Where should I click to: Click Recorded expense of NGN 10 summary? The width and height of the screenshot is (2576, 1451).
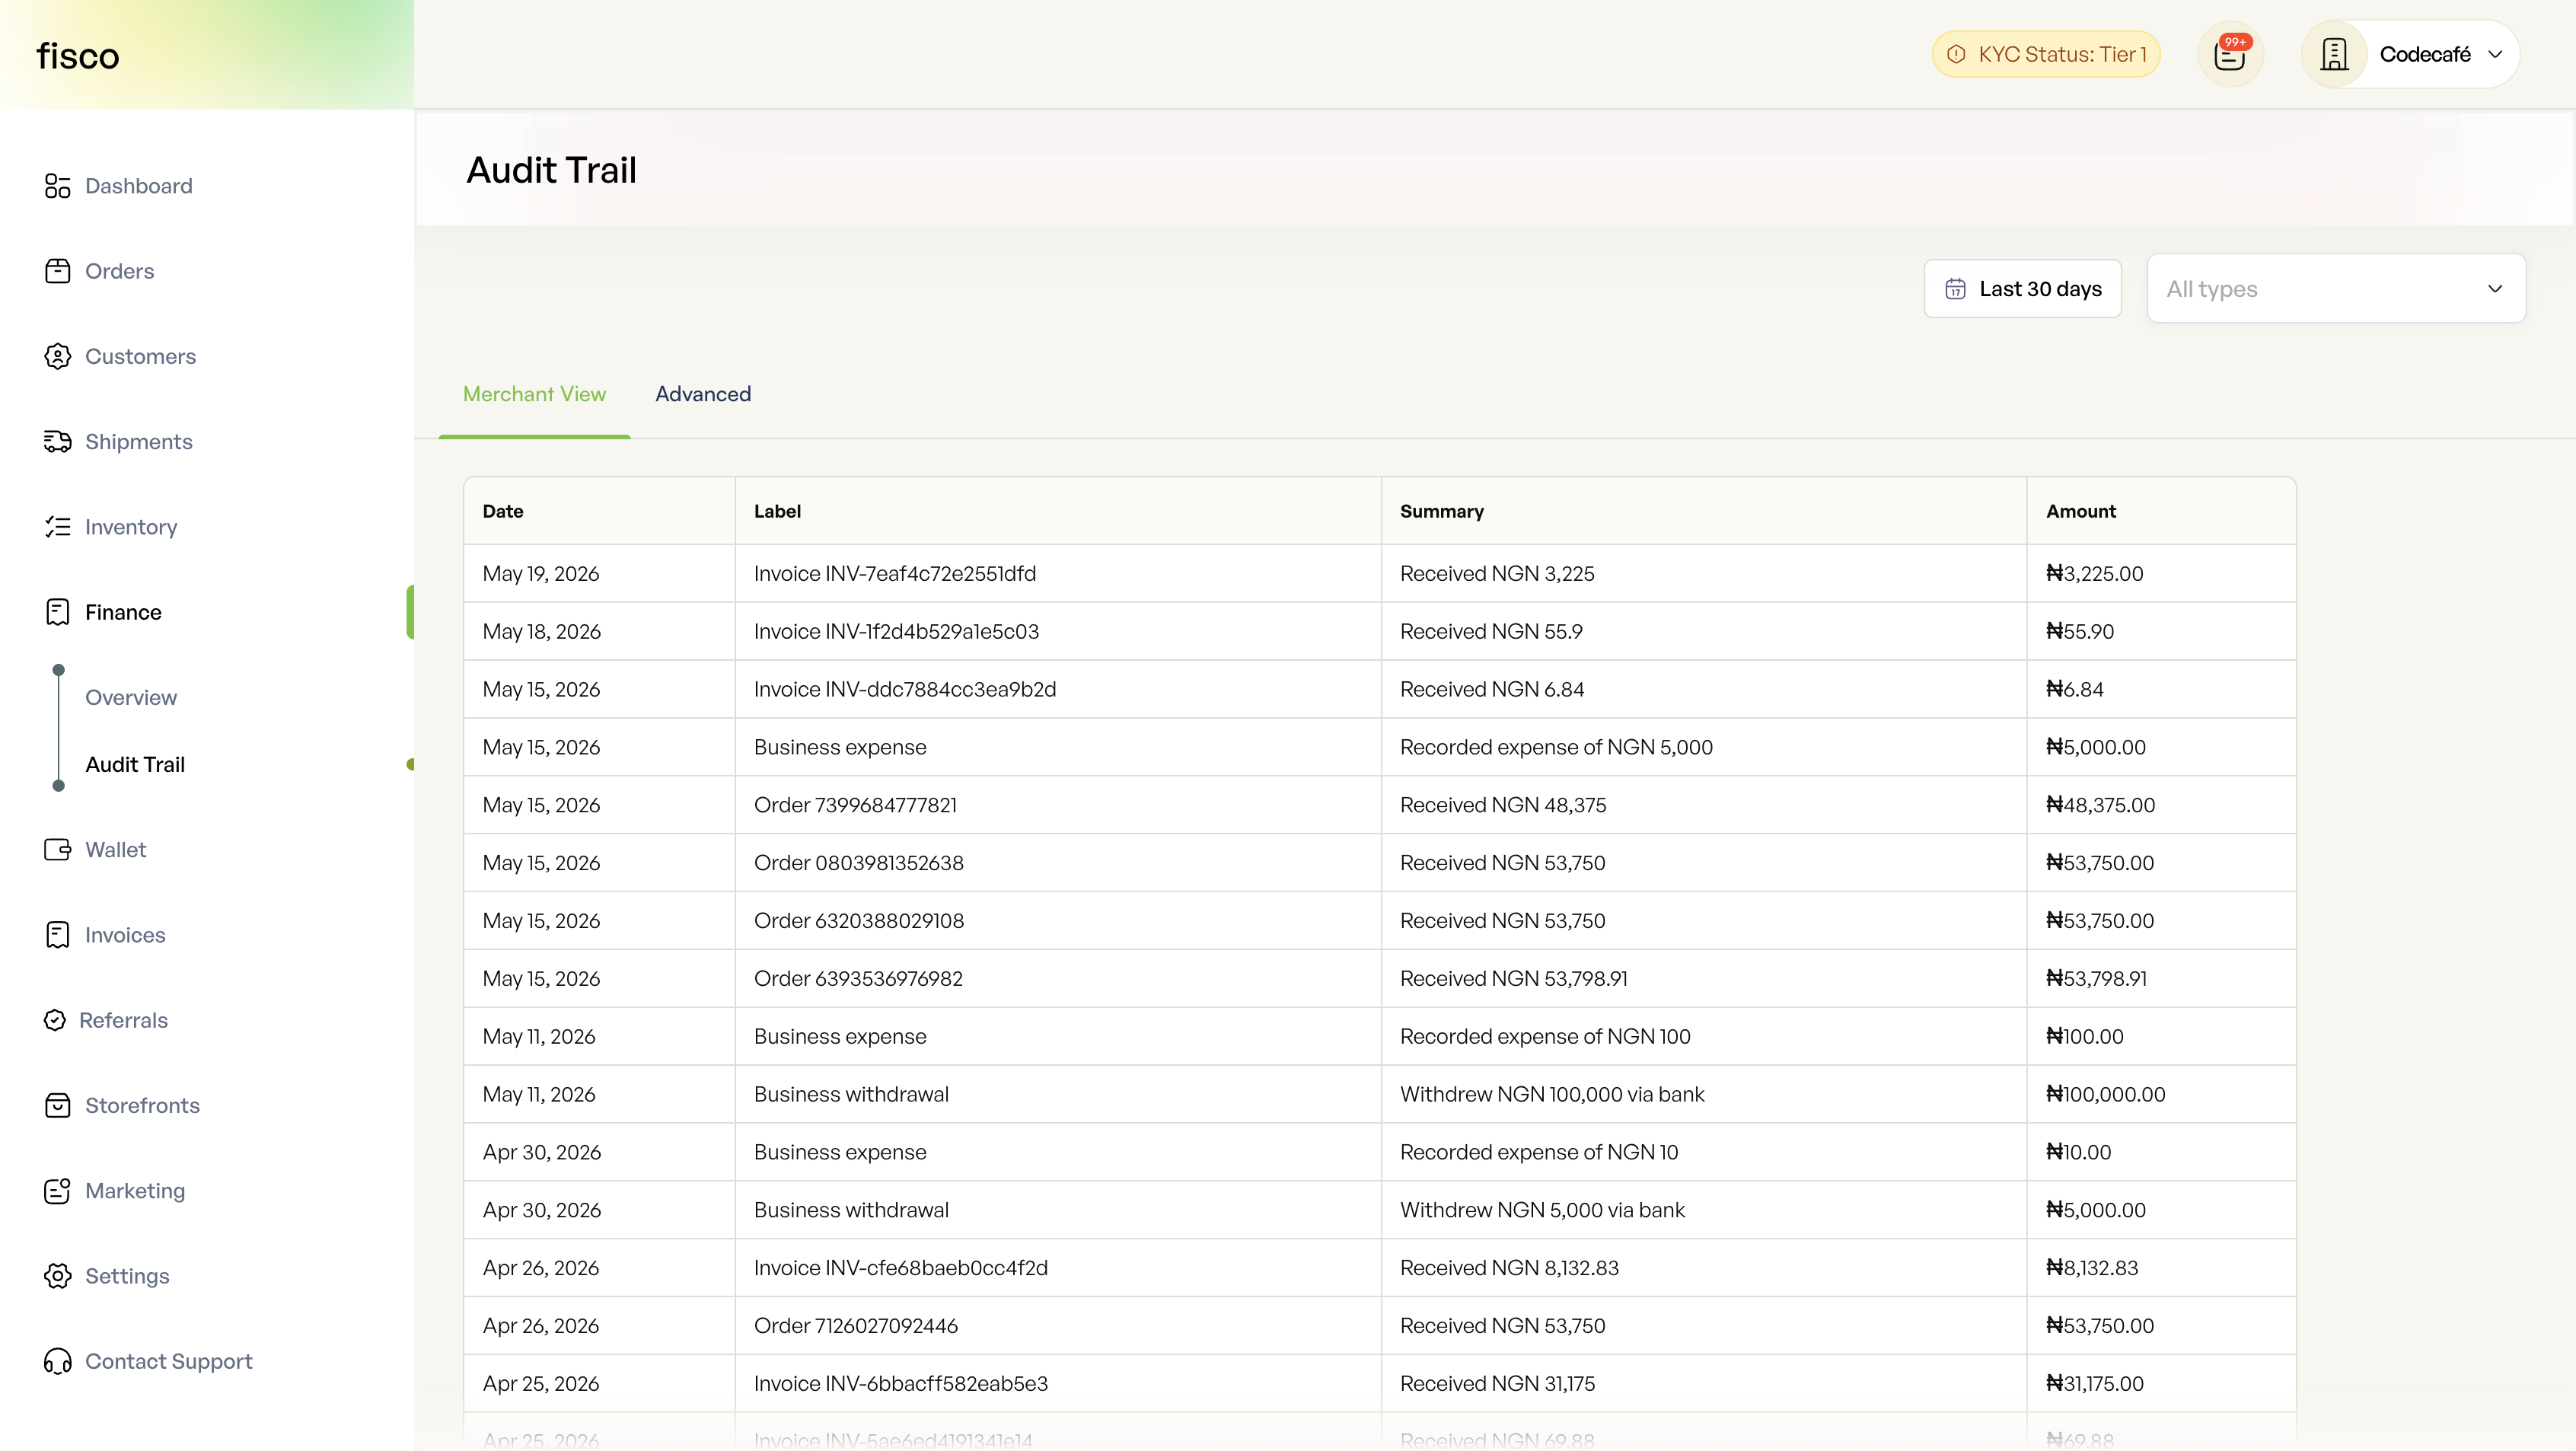[x=1539, y=1152]
